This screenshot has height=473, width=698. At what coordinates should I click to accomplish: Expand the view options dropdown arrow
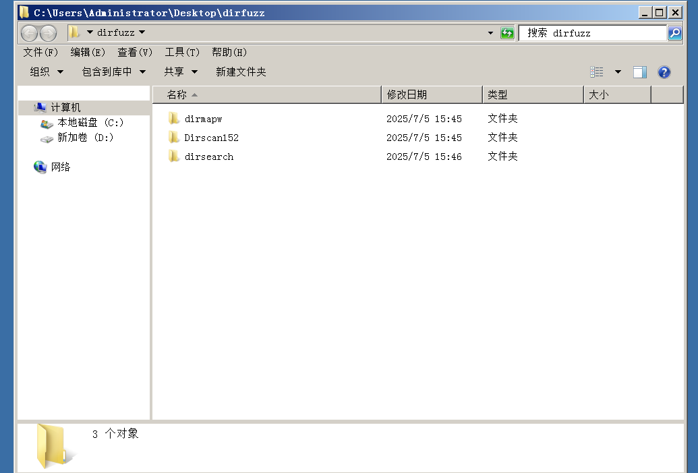(618, 72)
